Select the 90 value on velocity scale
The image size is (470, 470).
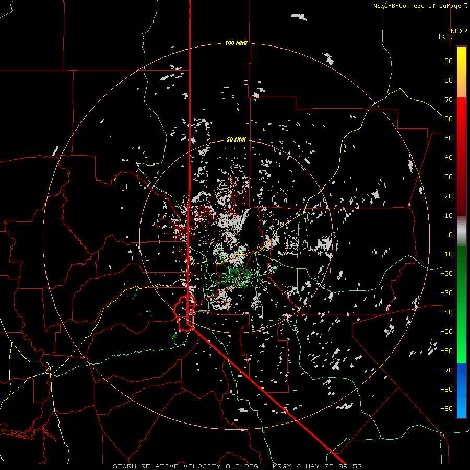[449, 61]
